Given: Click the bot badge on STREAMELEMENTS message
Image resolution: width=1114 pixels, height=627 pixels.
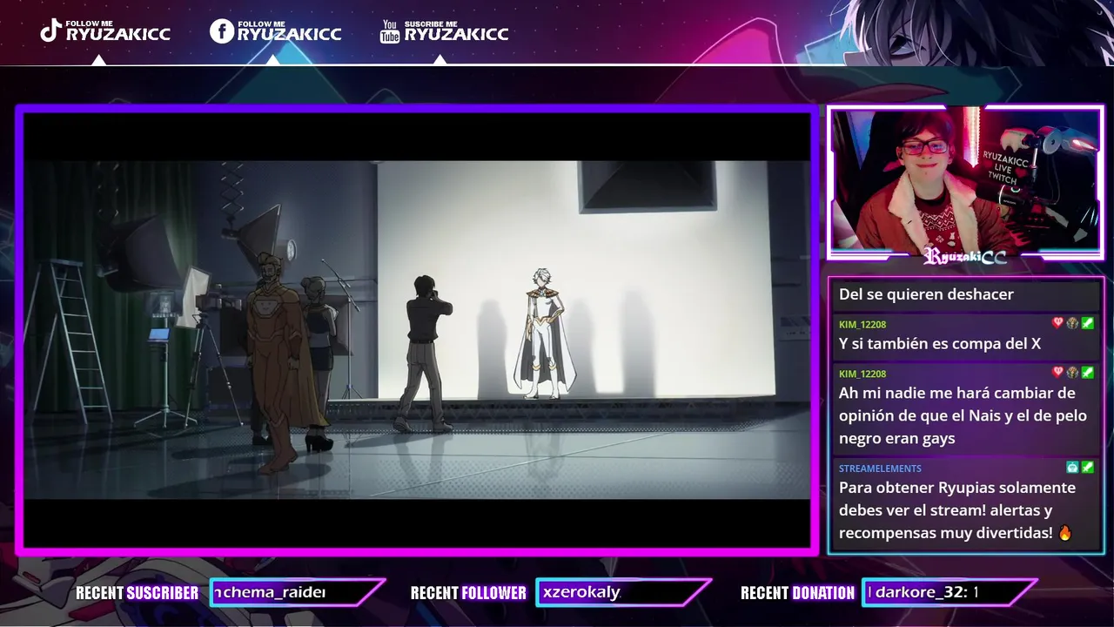Looking at the screenshot, I should [x=1072, y=468].
